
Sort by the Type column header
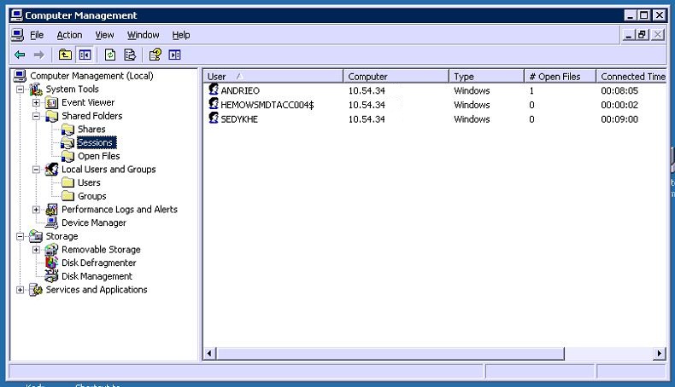pos(486,77)
